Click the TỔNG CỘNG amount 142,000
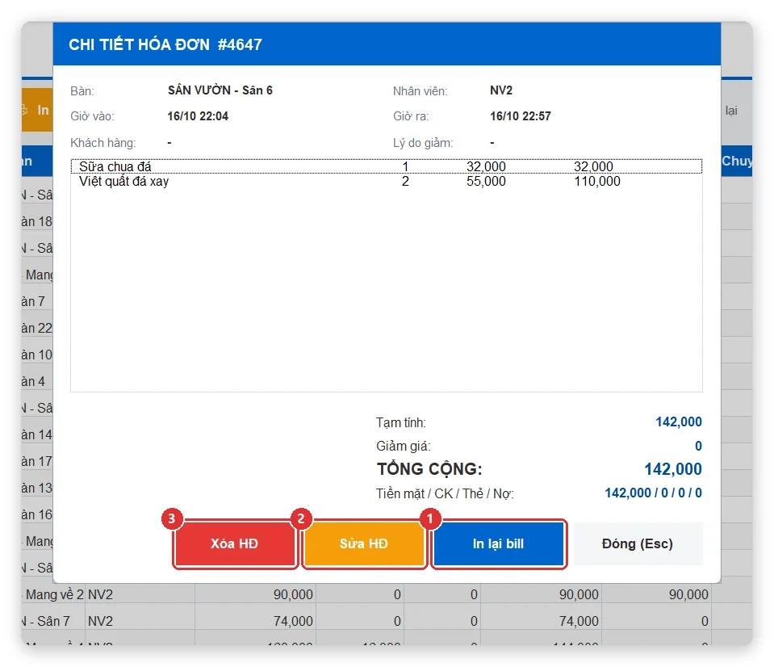774x667 pixels. point(673,468)
